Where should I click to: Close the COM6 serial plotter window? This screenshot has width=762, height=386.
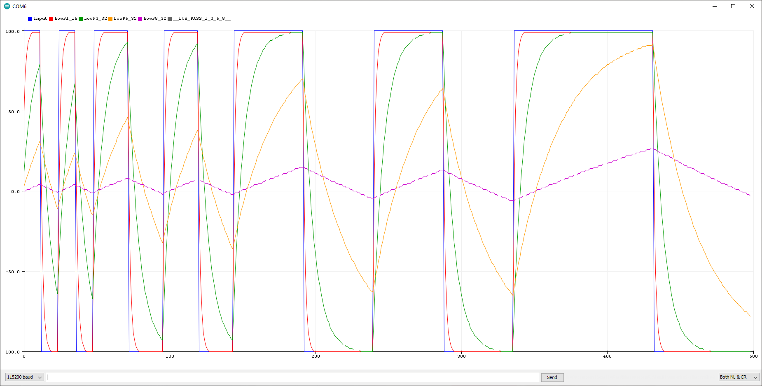752,6
